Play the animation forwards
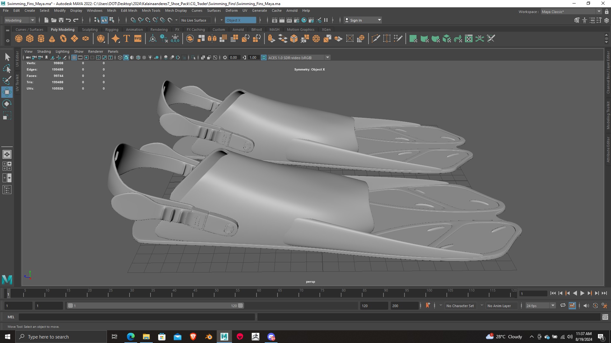The height and width of the screenshot is (343, 611). click(x=582, y=293)
